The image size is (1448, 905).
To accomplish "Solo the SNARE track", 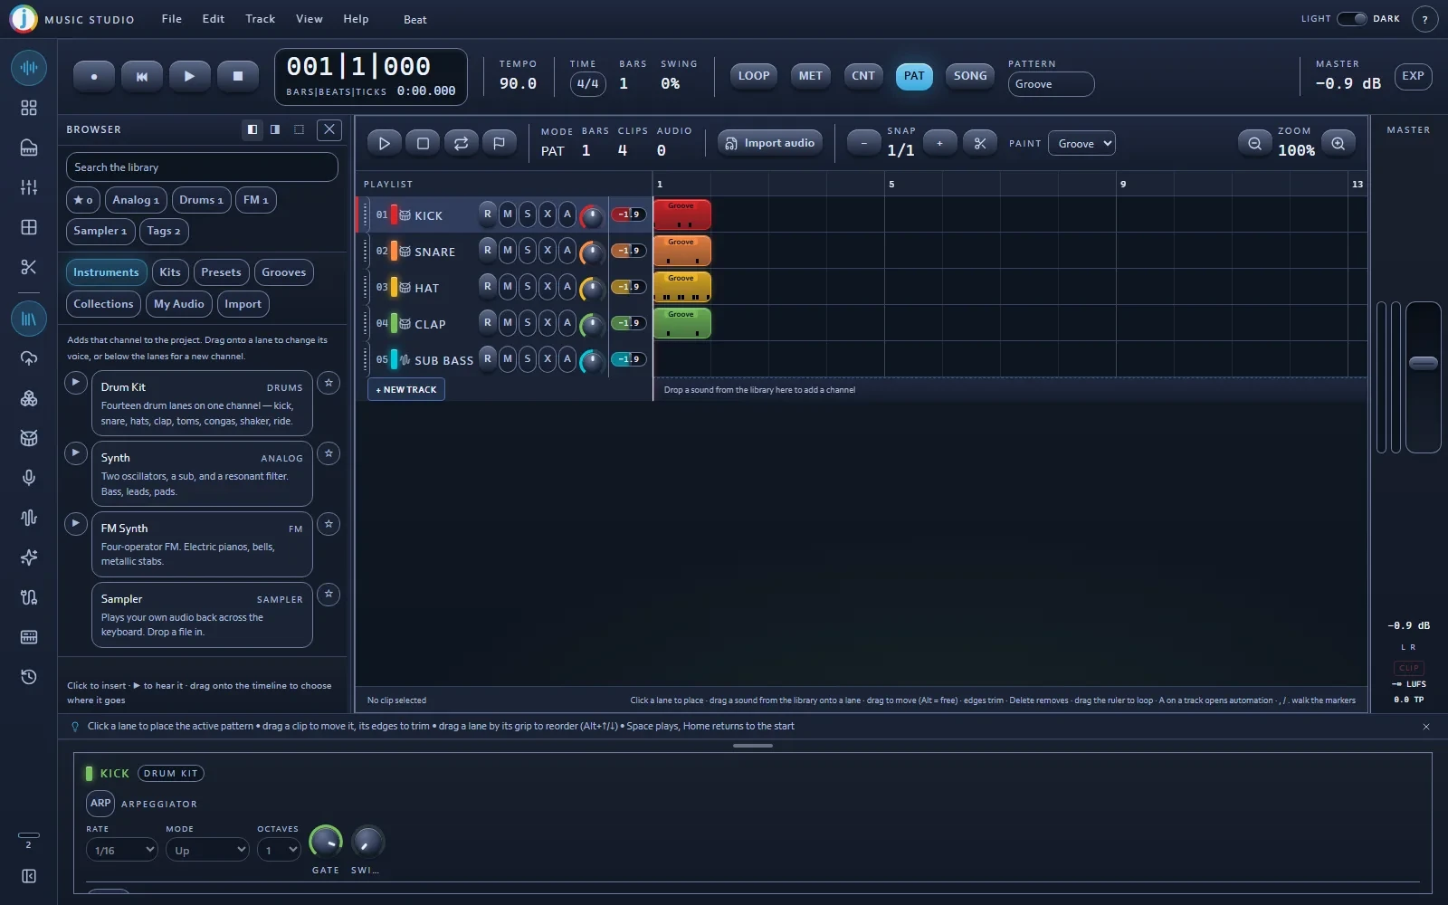I will (528, 251).
